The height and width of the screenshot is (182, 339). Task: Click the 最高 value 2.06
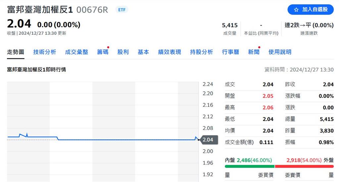pyautogui.click(x=268, y=107)
